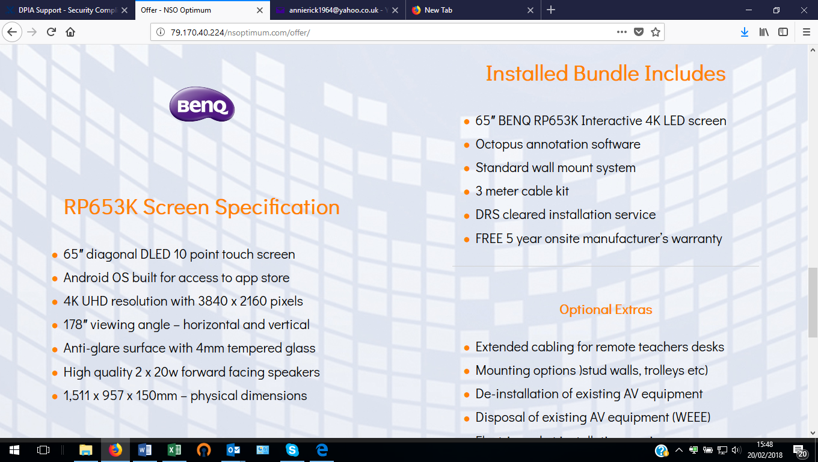
Task: Switch to the DPIA Support tab
Action: pyautogui.click(x=66, y=10)
